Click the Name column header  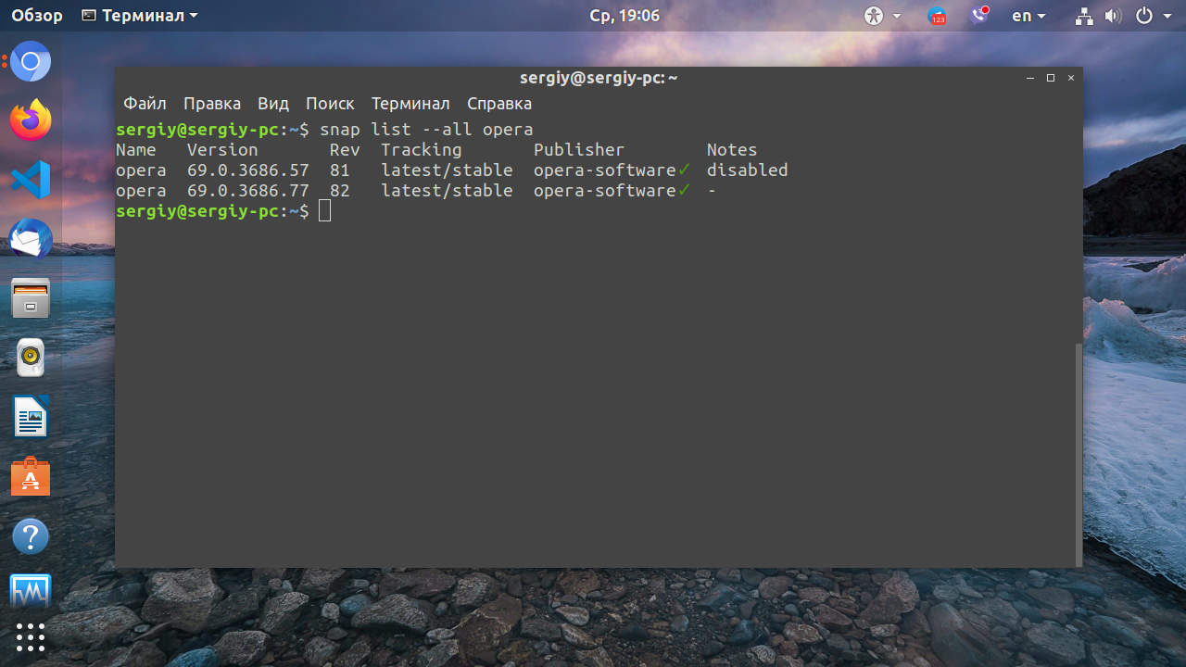pos(136,150)
